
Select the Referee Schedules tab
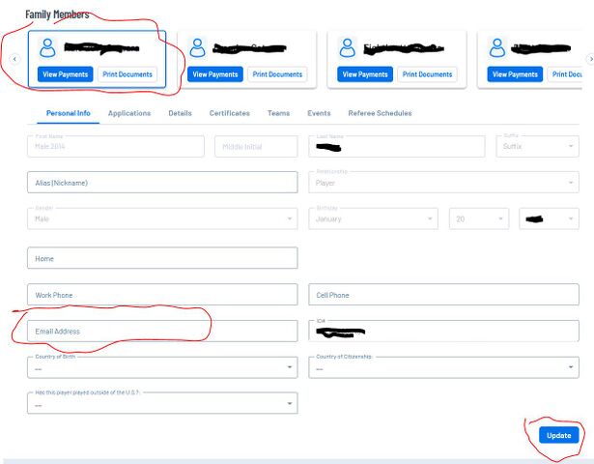(380, 113)
